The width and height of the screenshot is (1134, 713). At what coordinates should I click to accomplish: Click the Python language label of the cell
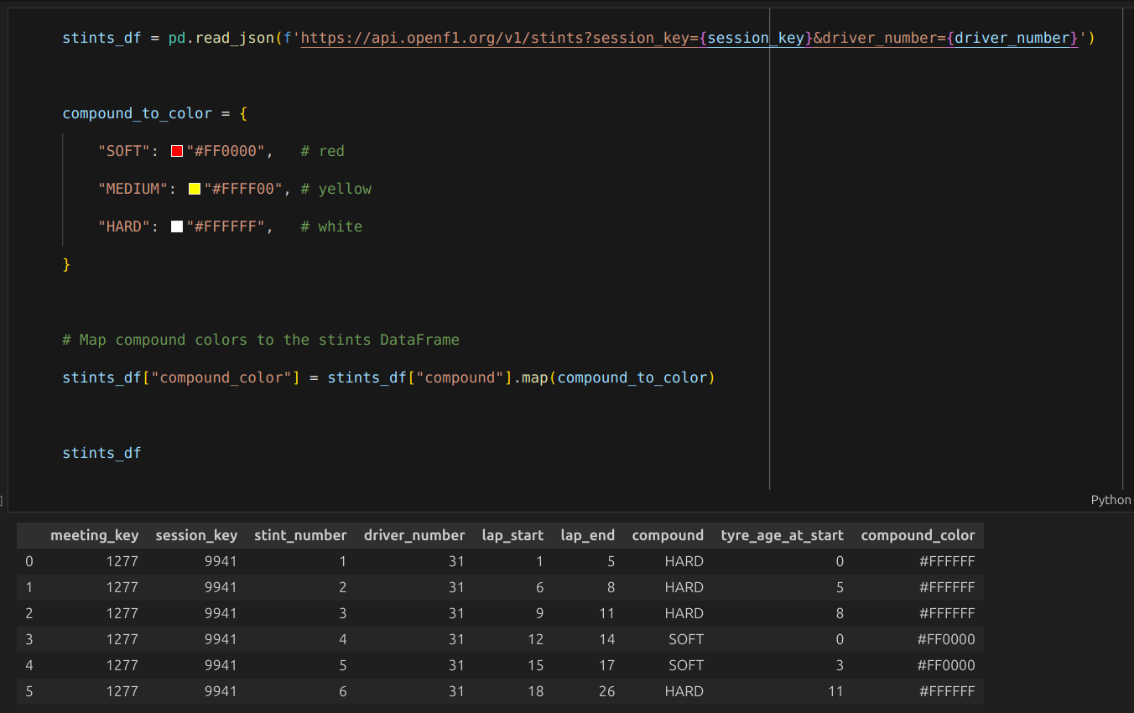click(x=1111, y=500)
